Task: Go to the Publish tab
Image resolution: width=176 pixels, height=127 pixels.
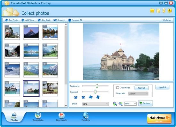Action: 86,117
